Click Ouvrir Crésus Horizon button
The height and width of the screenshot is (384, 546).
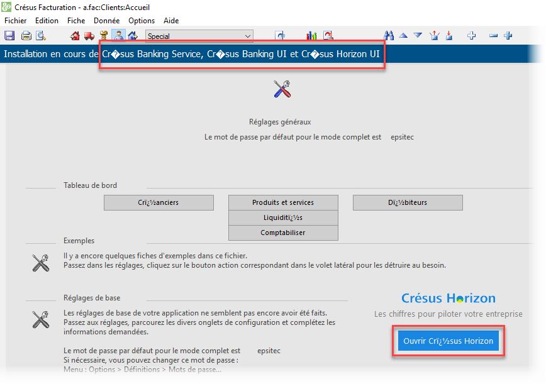448,341
